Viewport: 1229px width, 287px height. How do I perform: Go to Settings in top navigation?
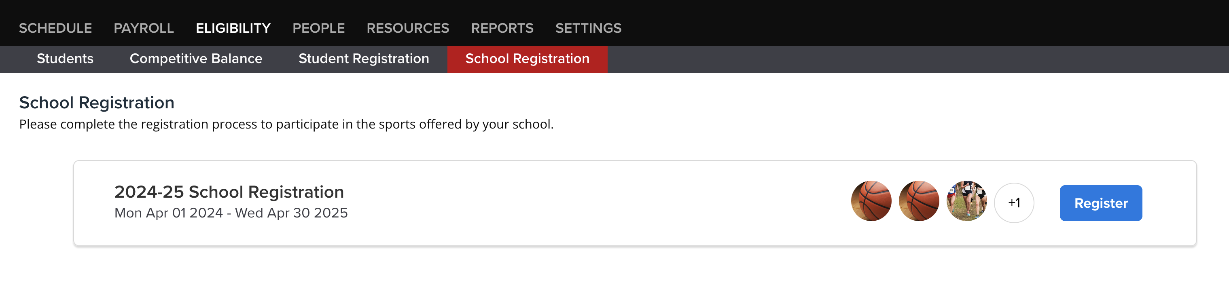(588, 28)
